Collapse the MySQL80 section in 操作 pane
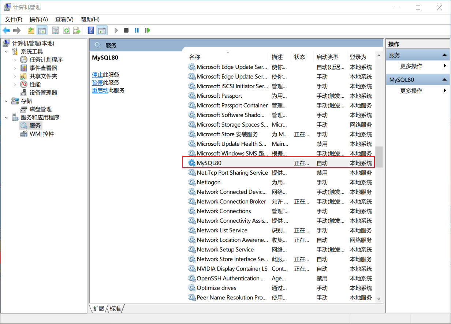 point(444,80)
